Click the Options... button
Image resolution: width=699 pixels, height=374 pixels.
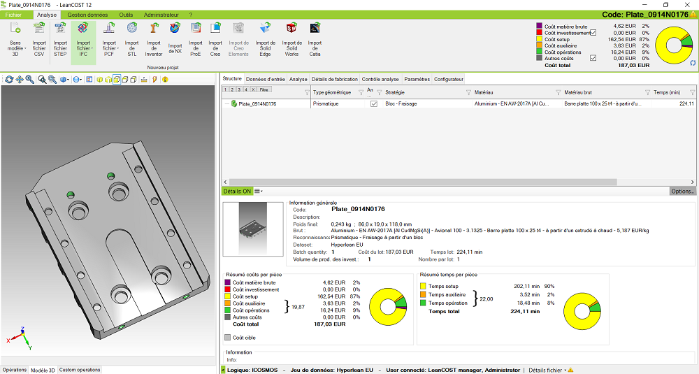pyautogui.click(x=682, y=192)
